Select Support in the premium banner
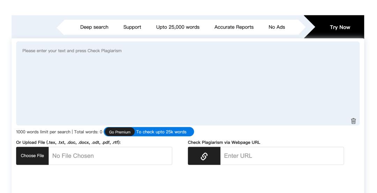The width and height of the screenshot is (377, 193). click(132, 27)
